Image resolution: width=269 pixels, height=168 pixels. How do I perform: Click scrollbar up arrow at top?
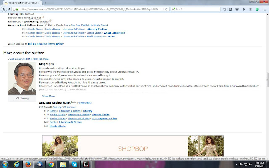(267, 15)
